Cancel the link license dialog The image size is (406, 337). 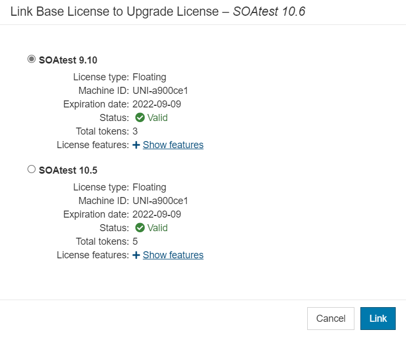tap(331, 319)
